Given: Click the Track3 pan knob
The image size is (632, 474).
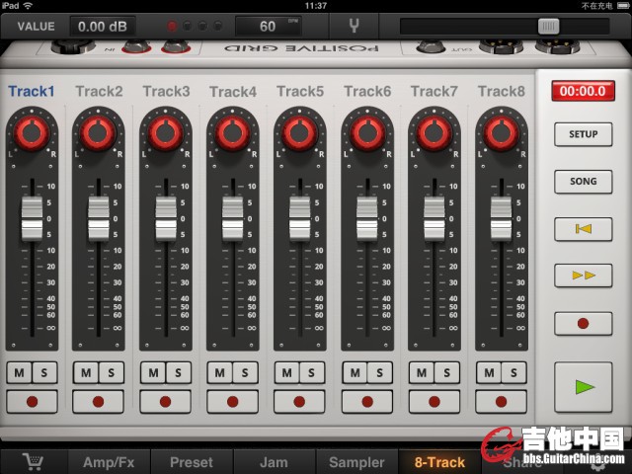Looking at the screenshot, I should click(x=165, y=131).
